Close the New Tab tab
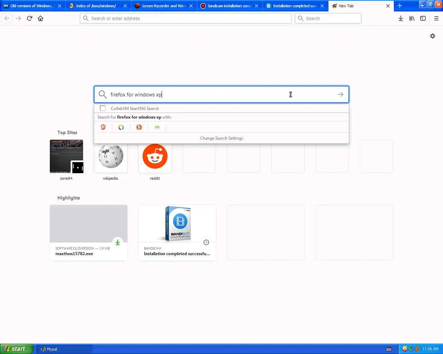 point(388,6)
